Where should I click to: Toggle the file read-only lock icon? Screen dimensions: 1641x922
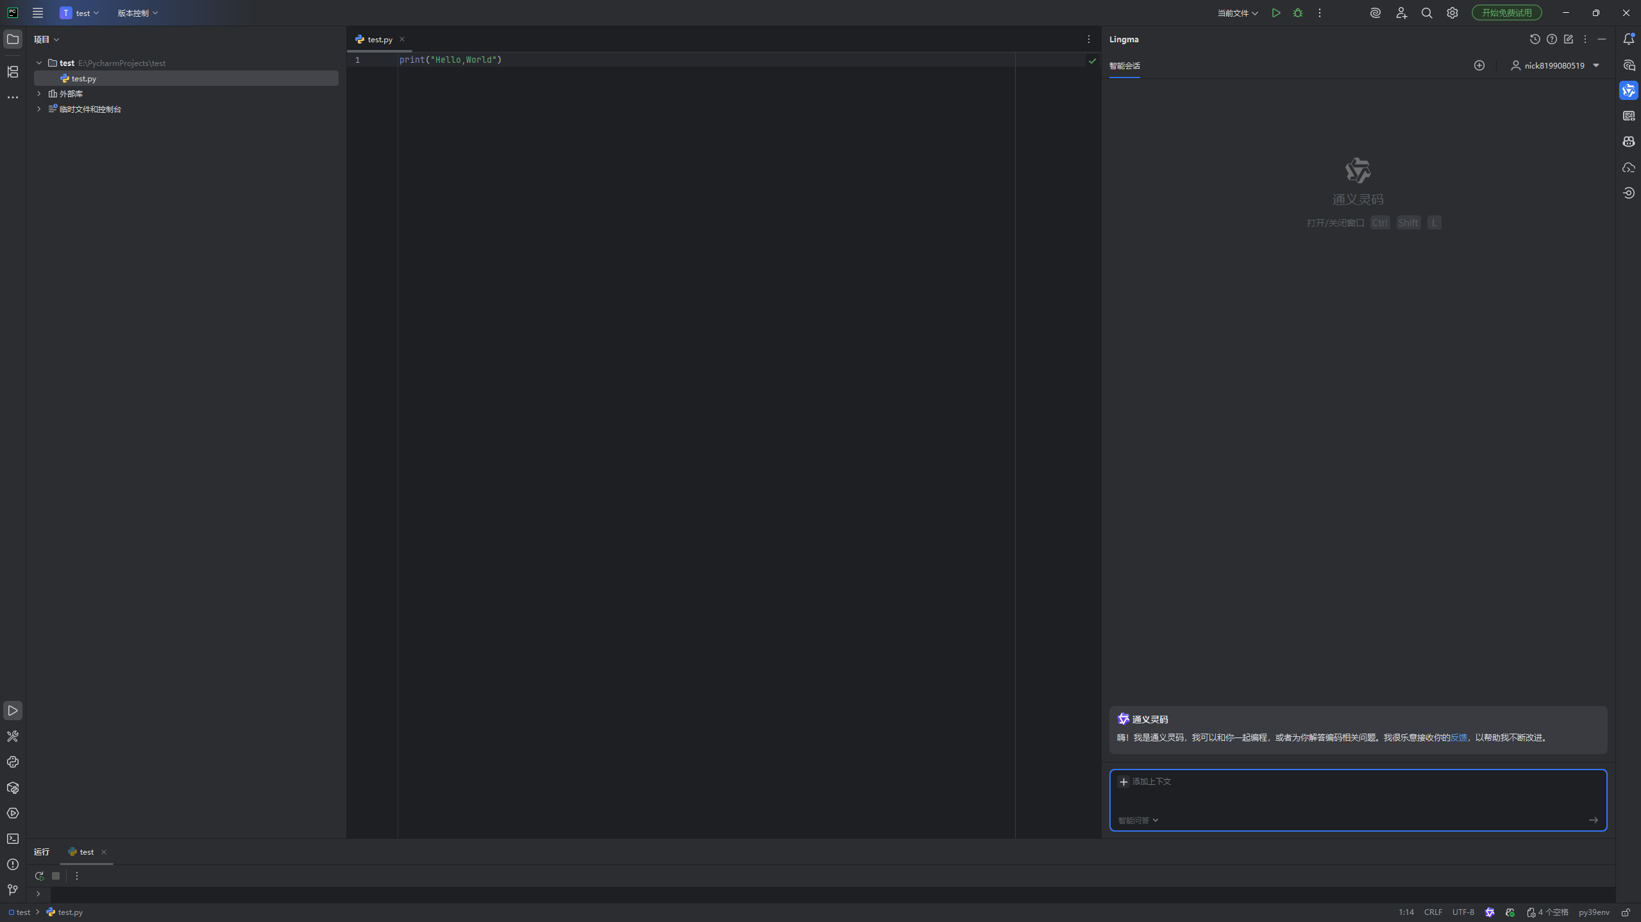coord(1626,912)
